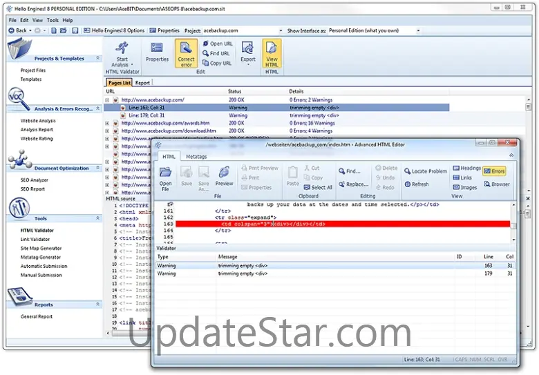This screenshot has height=375, width=539.
Task: Open the Help menu
Action: pyautogui.click(x=68, y=20)
